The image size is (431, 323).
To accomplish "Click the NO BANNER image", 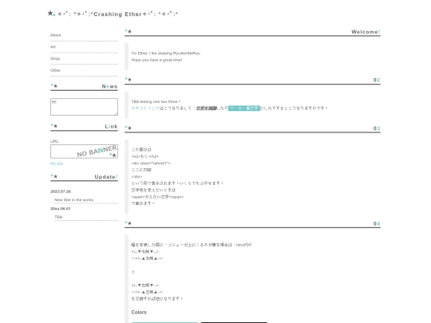I will 84,152.
